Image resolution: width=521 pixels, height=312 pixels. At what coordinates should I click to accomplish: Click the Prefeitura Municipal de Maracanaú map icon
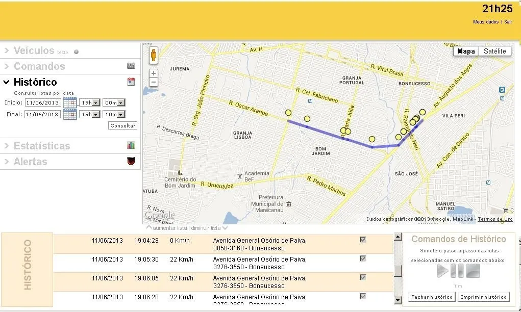[x=289, y=204]
